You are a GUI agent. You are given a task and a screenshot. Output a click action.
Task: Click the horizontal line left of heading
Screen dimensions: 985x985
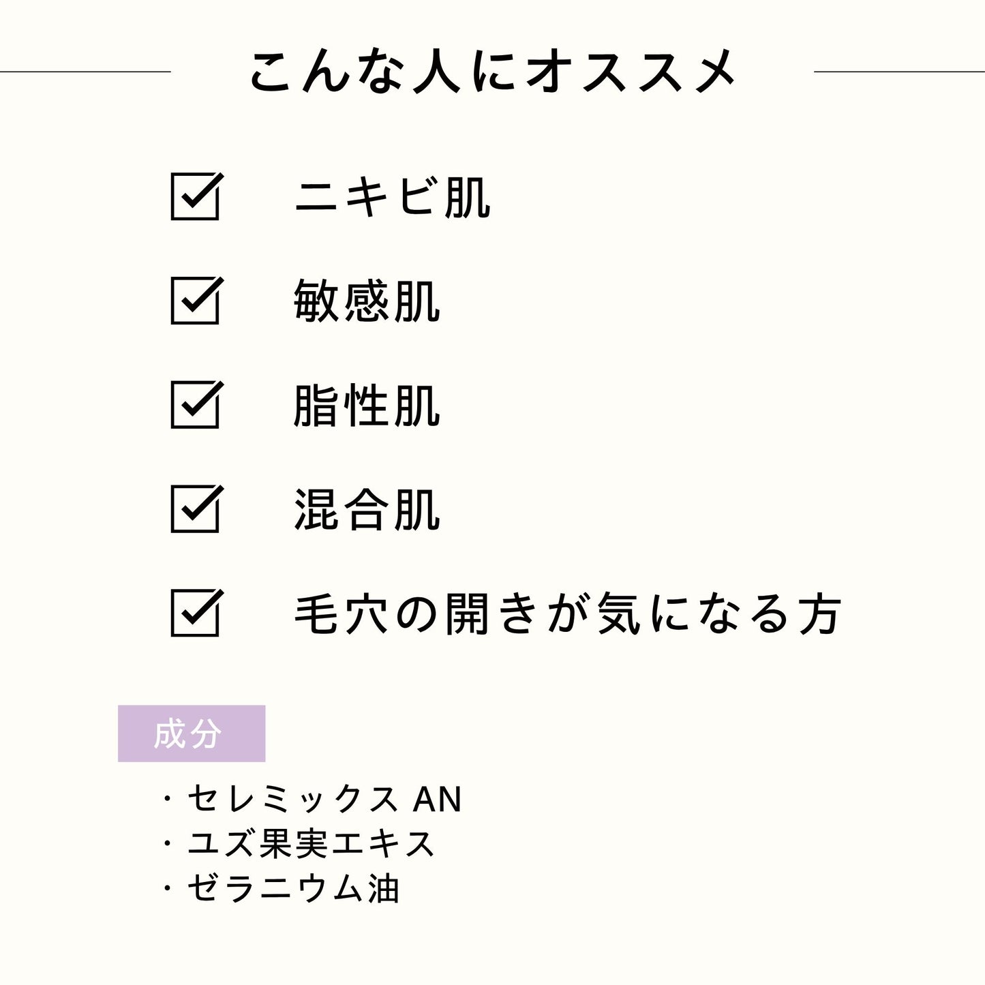pos(85,71)
